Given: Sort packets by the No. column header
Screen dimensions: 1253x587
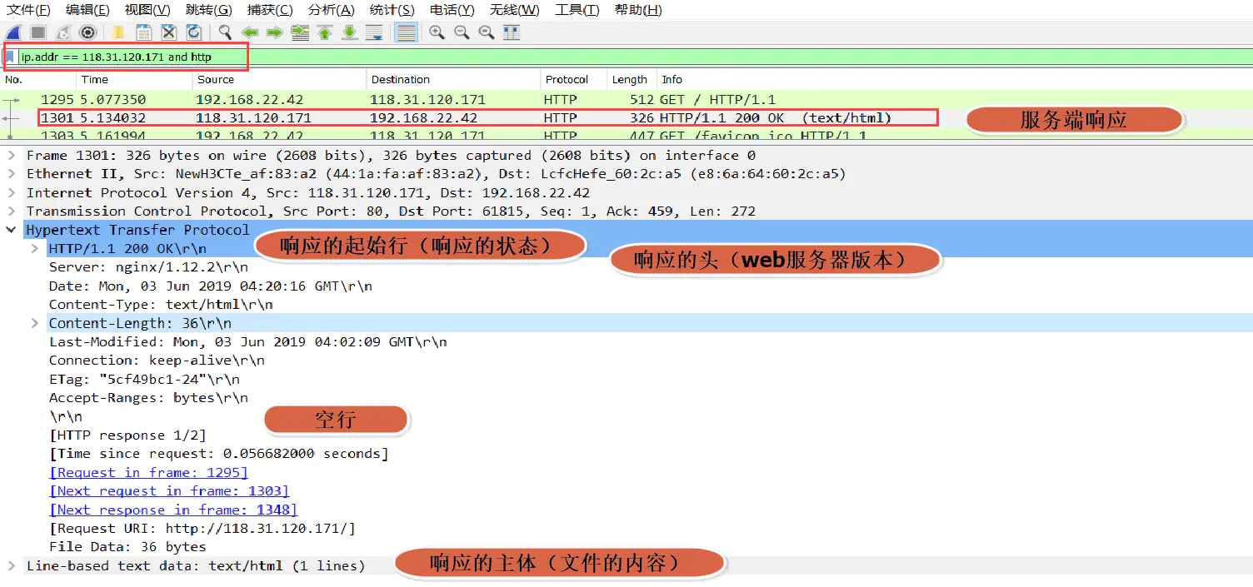Looking at the screenshot, I should (38, 80).
